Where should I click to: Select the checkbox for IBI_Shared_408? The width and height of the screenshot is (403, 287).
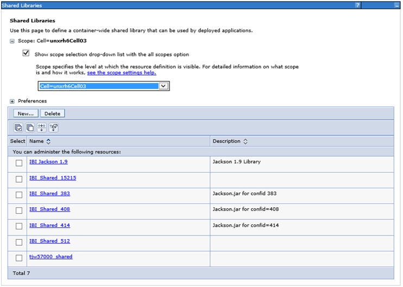point(19,211)
